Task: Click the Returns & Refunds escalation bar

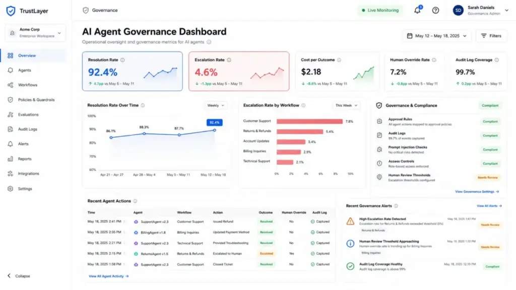Action: 300,131
